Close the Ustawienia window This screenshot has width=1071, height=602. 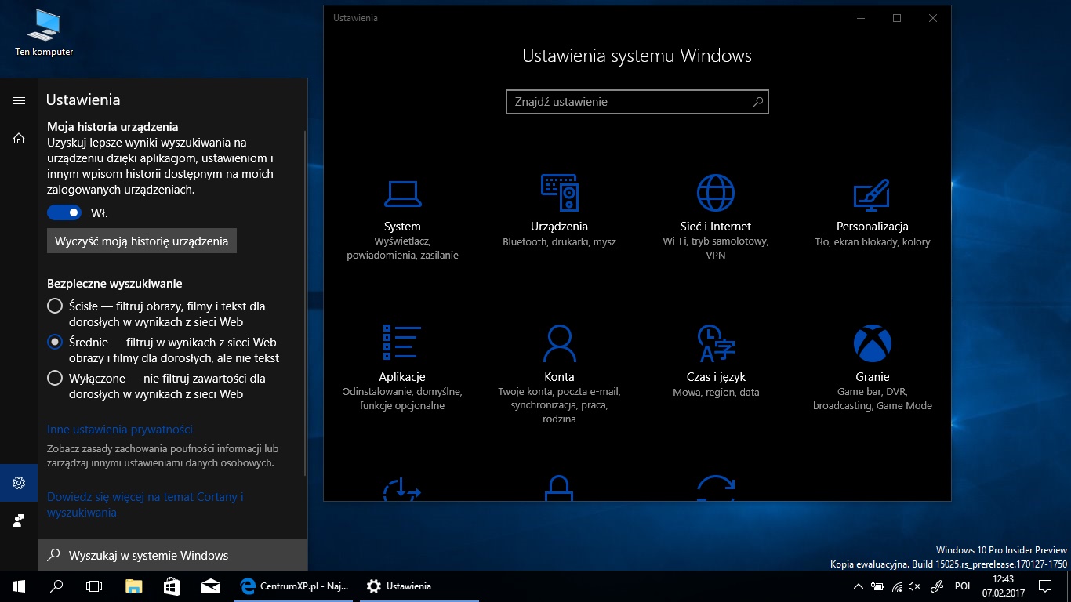(933, 18)
